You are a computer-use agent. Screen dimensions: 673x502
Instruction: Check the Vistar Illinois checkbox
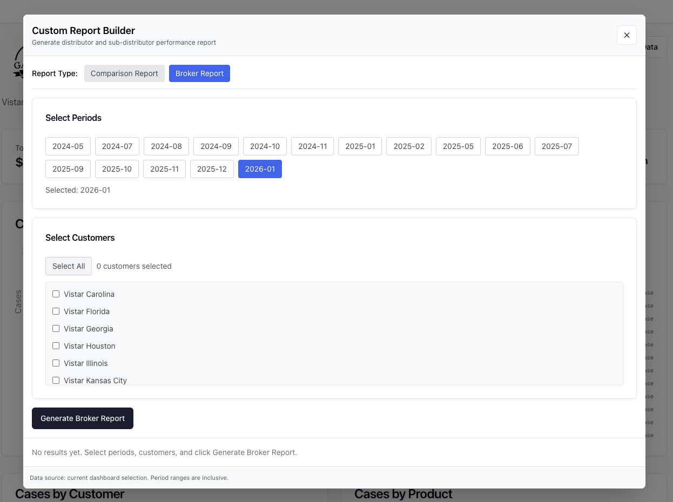click(56, 363)
